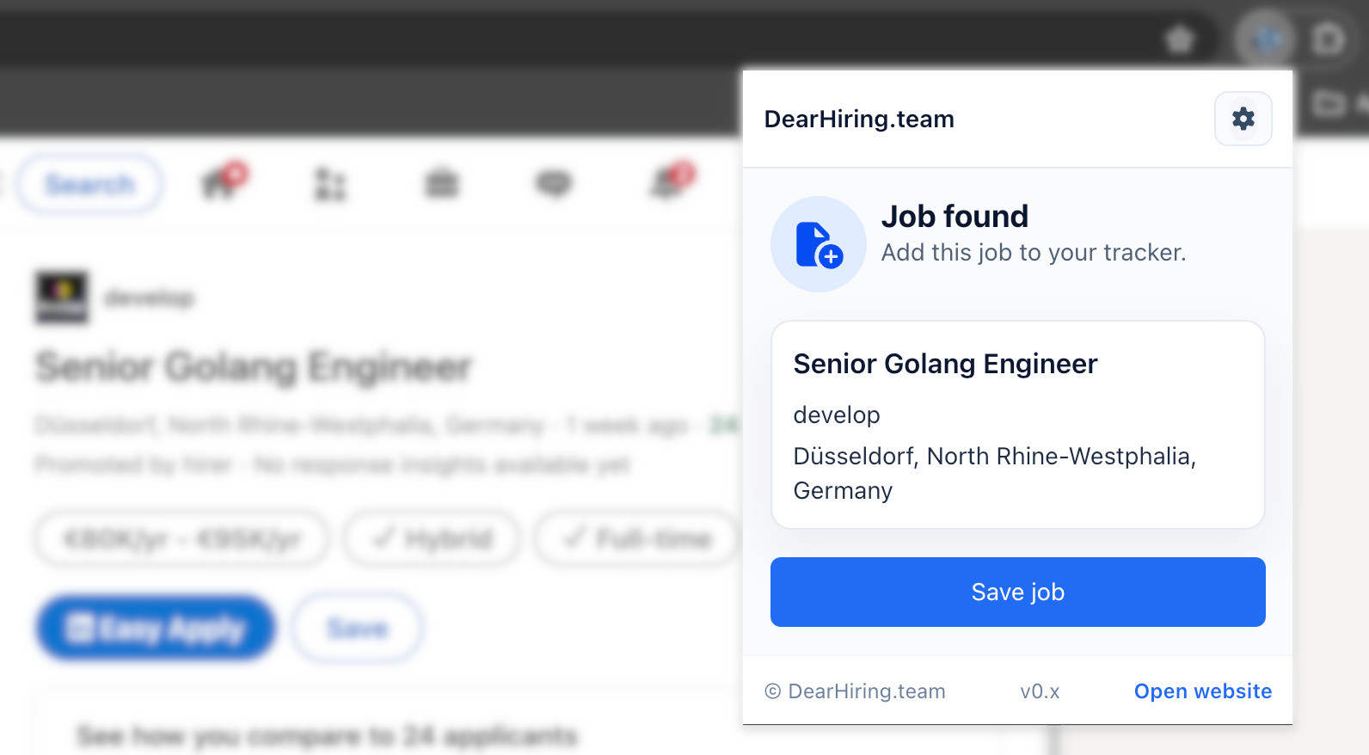Click the €80K/yr - €95K/yr salary chip
1369x755 pixels.
(x=181, y=539)
